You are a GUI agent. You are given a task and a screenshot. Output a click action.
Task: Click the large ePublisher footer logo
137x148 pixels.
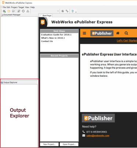(98, 118)
